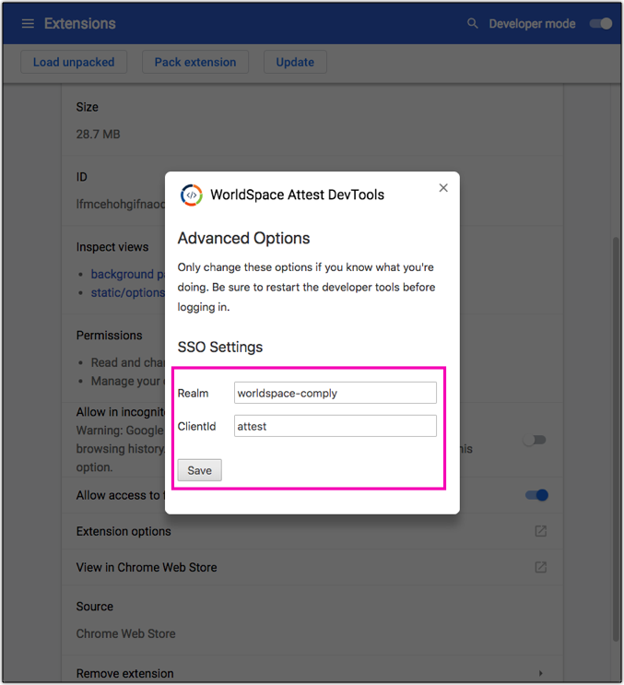624x685 pixels.
Task: Toggle Allow access to file URLs switch
Action: click(536, 495)
